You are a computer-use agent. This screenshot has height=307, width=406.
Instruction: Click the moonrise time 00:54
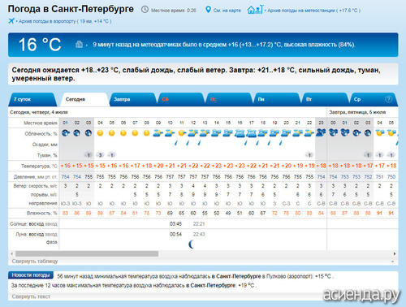(x=175, y=234)
